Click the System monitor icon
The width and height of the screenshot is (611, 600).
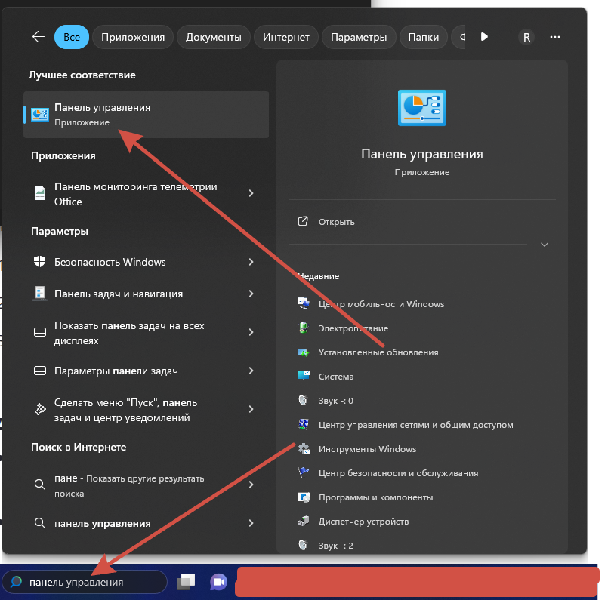[304, 376]
